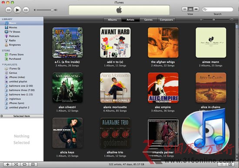Open Radio in sidebar
Image resolution: width=239 pixels, height=168 pixels.
click(22, 40)
